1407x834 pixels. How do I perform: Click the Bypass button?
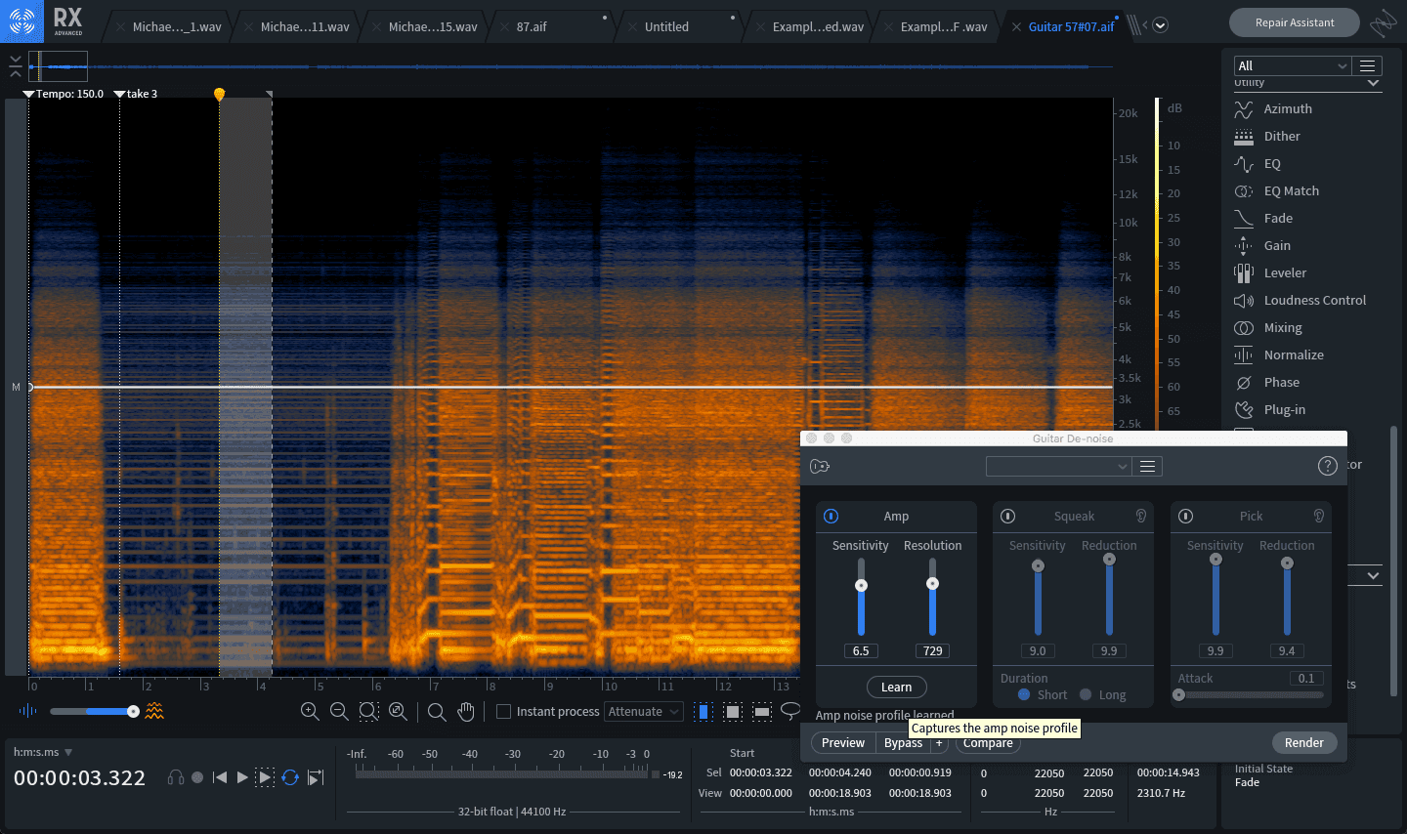click(903, 743)
